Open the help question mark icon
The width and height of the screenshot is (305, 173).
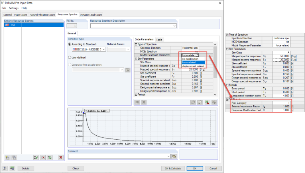tap(5, 168)
